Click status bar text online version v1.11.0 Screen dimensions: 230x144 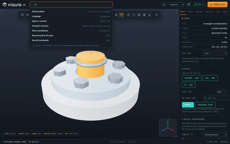click(123, 142)
